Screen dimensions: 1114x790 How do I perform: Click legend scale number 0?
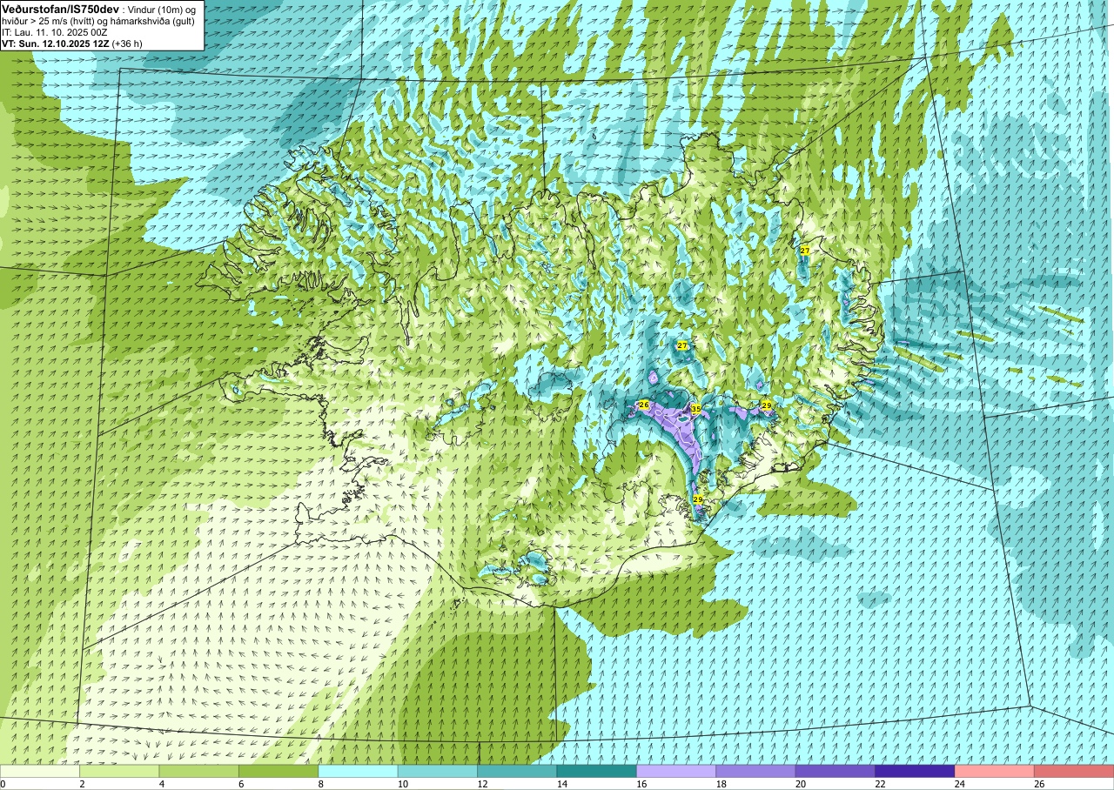point(3,784)
